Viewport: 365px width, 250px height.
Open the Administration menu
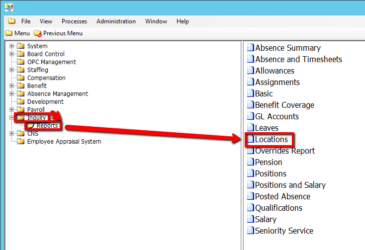click(116, 21)
